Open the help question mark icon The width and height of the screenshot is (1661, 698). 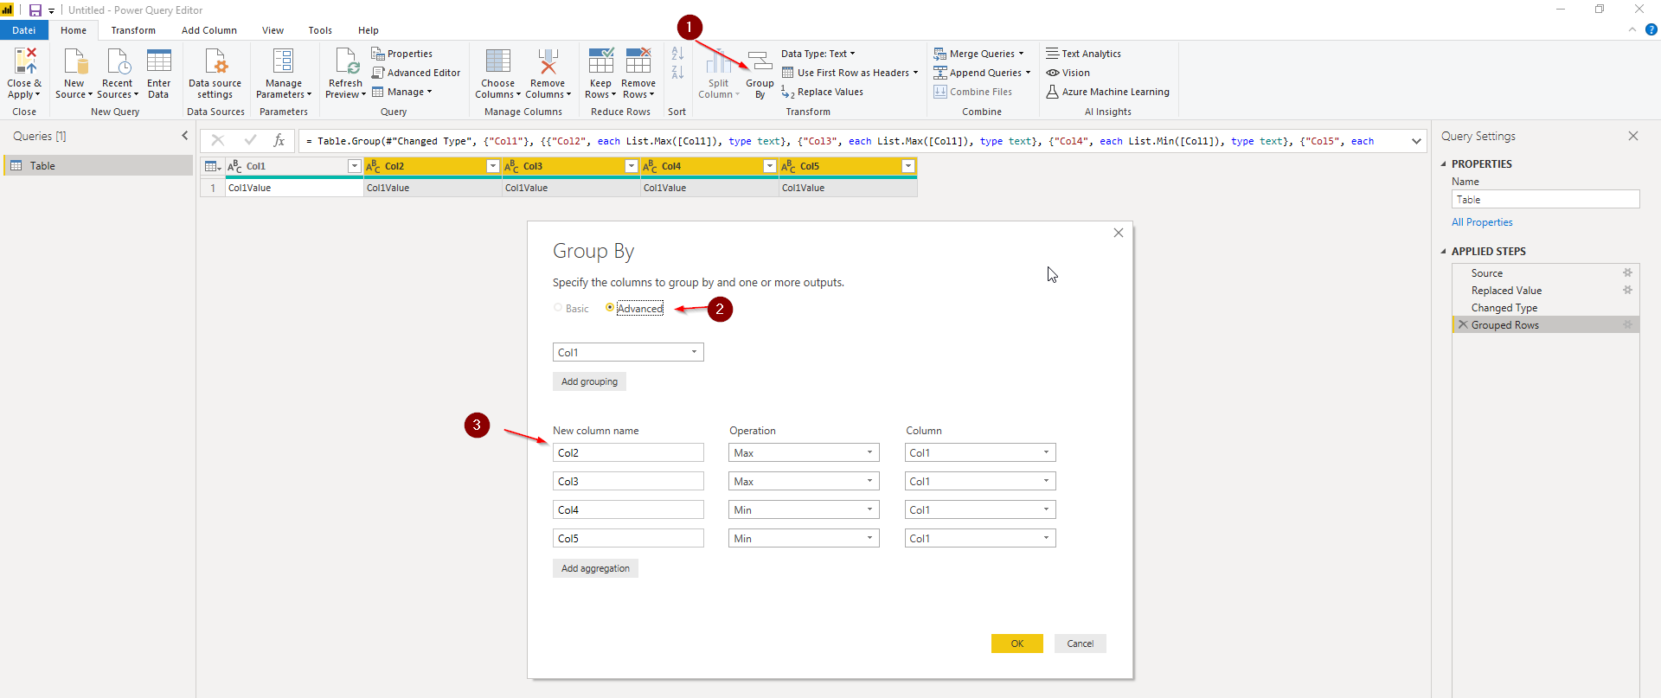point(1651,29)
